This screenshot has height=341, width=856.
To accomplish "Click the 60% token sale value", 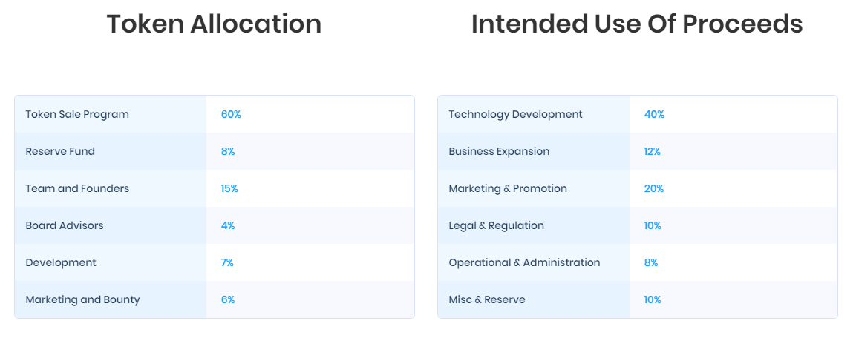I will (x=231, y=114).
